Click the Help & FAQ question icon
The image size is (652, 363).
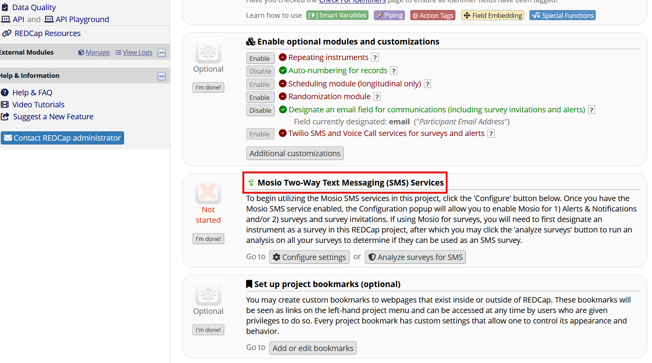[5, 92]
